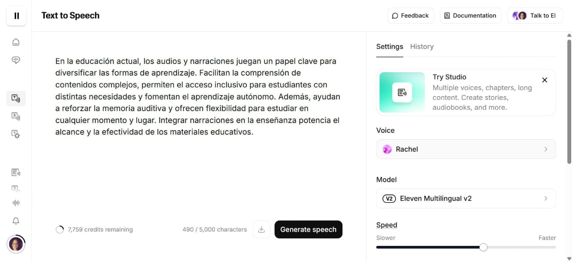Dismiss the Try Studio promo card

545,80
